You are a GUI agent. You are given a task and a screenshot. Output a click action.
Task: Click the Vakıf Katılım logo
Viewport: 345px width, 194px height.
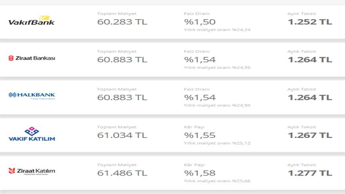pyautogui.click(x=32, y=134)
